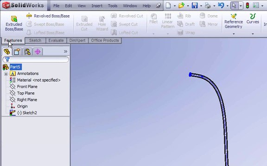
Task: Open the Save dropdown arrow
Action: coord(201,6)
